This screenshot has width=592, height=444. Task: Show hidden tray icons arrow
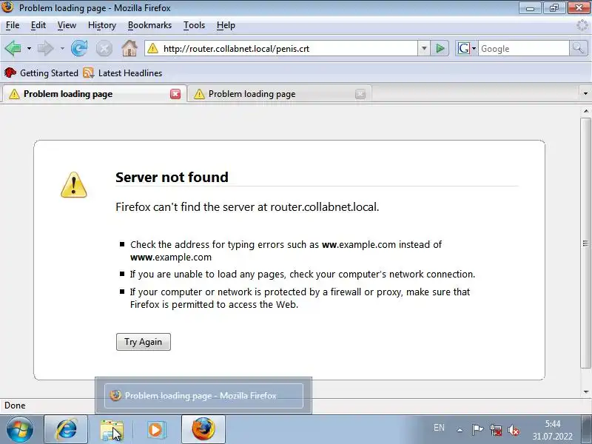coord(460,430)
